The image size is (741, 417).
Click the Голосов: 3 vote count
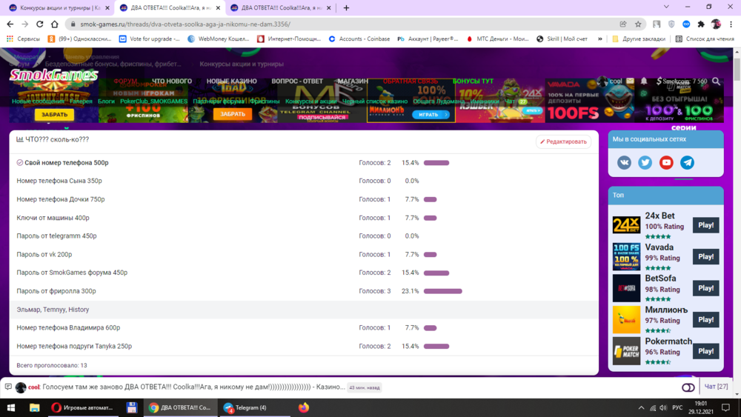pos(375,291)
